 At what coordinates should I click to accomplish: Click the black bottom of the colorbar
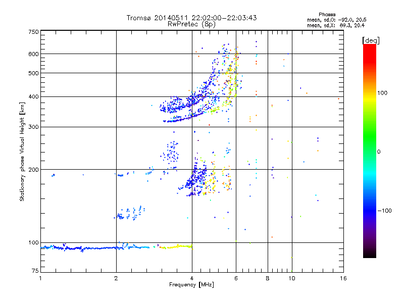pyautogui.click(x=370, y=254)
